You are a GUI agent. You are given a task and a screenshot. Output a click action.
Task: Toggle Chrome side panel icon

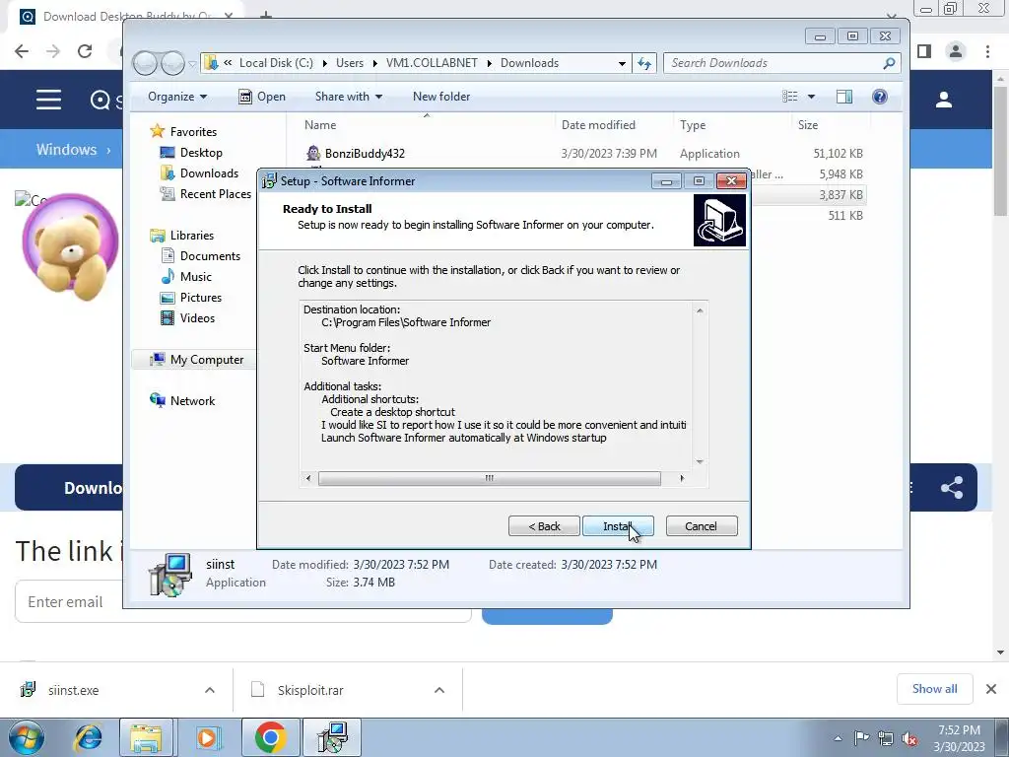(924, 51)
